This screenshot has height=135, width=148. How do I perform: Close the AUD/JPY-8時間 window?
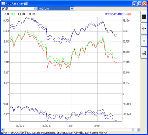[144, 4]
